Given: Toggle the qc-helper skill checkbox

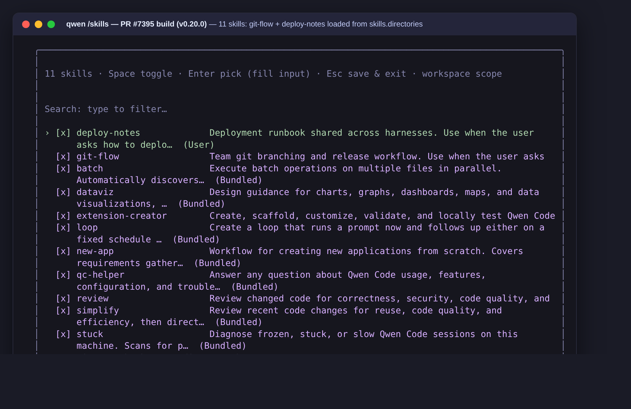Looking at the screenshot, I should point(63,275).
